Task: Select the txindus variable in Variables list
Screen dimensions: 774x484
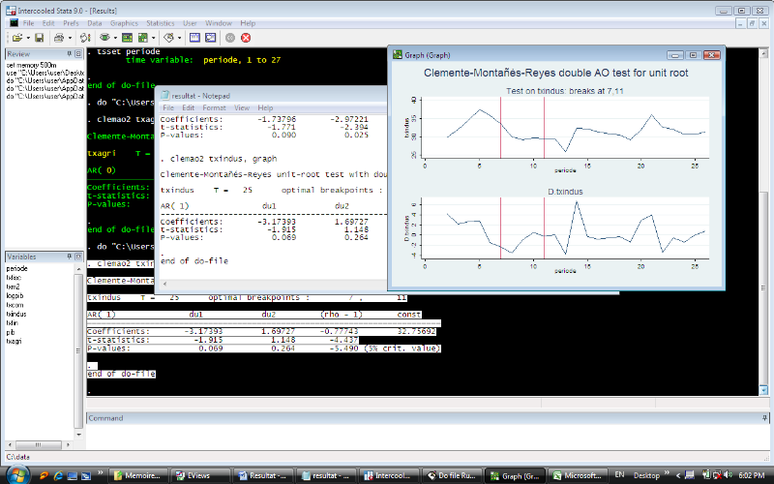Action: click(x=16, y=314)
